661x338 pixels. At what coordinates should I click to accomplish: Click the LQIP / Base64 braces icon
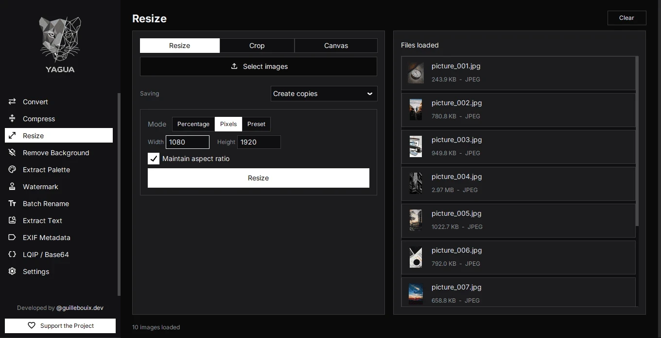tap(12, 255)
